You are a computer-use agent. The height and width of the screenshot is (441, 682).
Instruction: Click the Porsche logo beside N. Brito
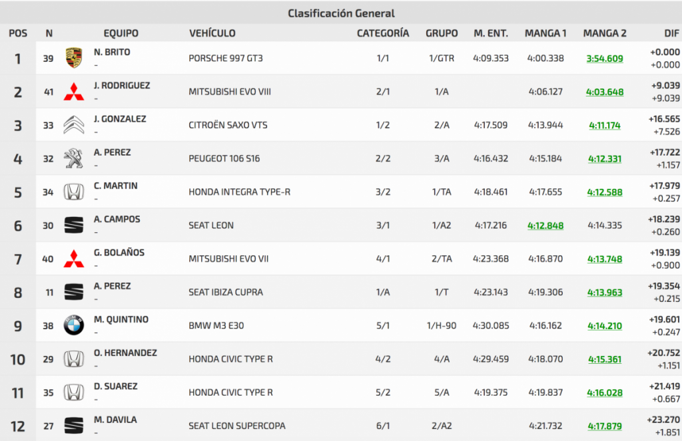tap(73, 59)
